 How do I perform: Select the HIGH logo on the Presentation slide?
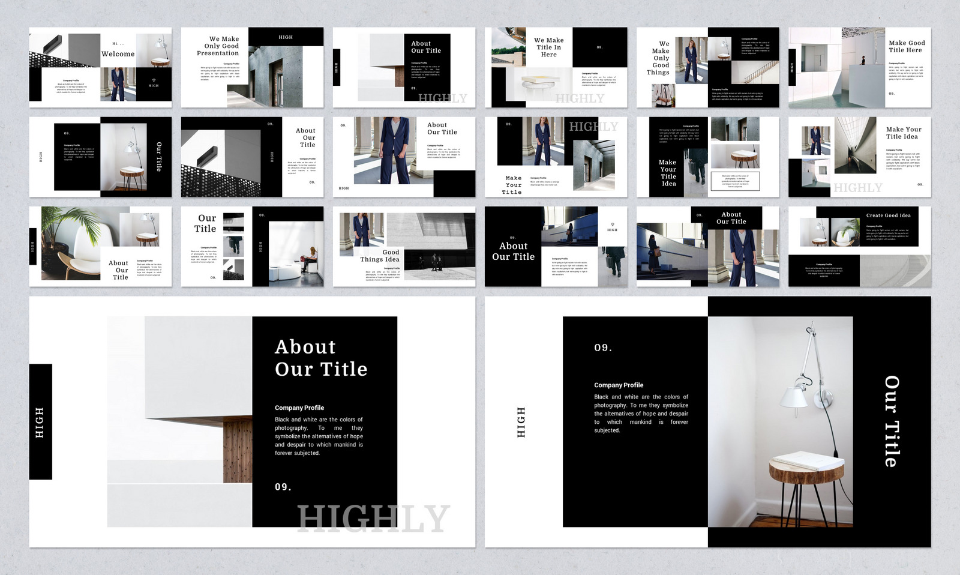point(286,38)
